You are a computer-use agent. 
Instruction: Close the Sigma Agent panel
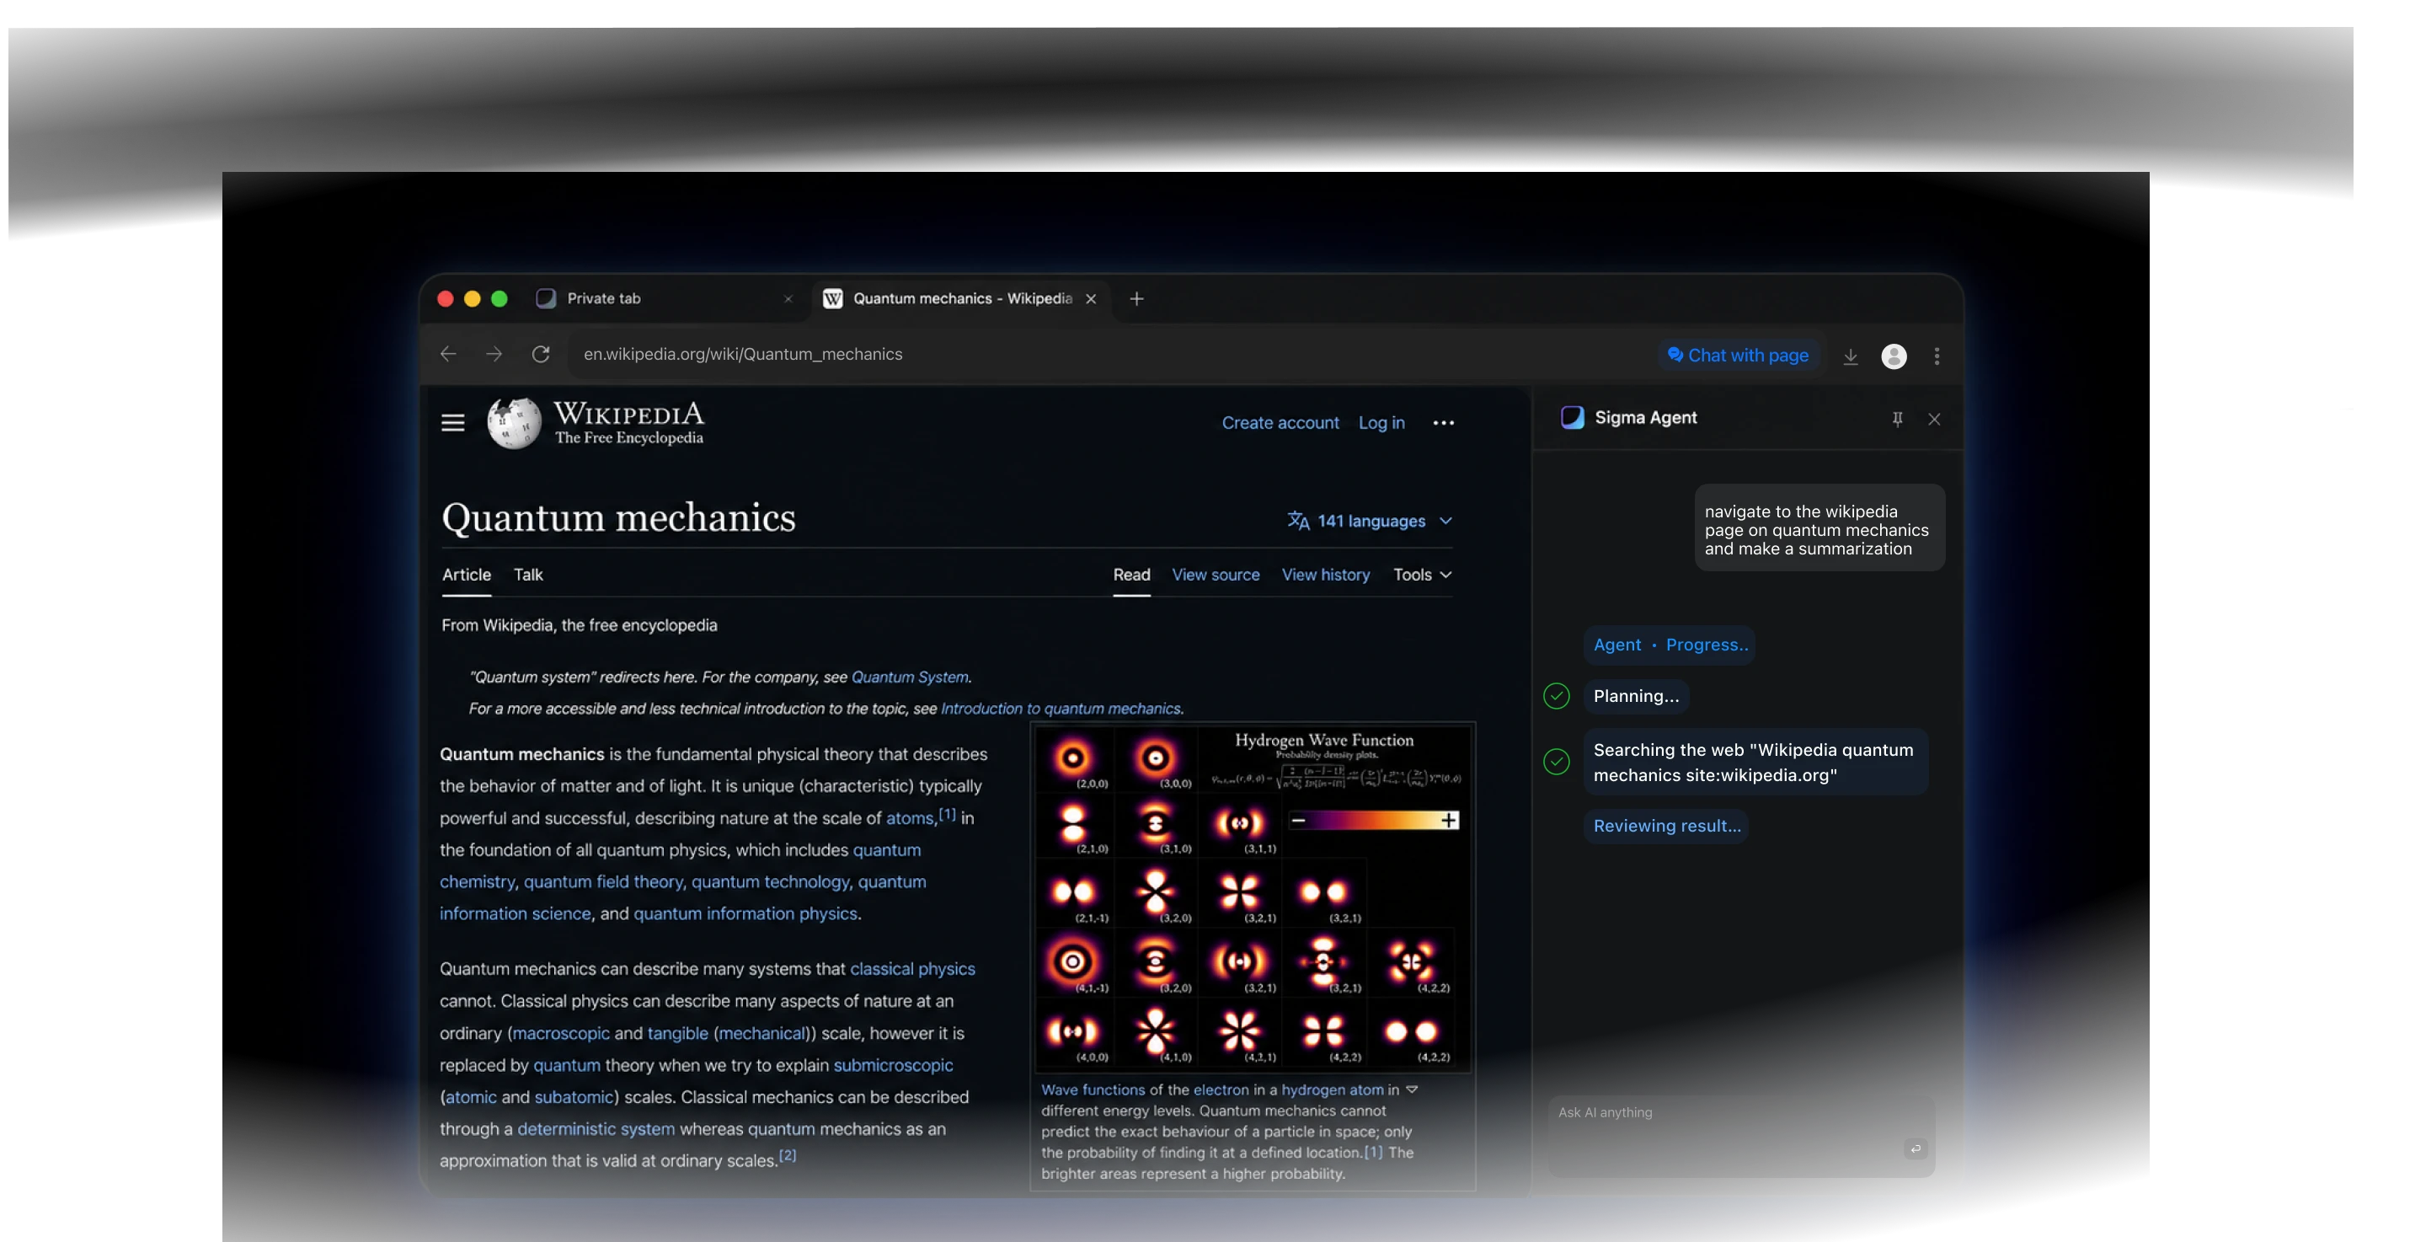point(1934,420)
